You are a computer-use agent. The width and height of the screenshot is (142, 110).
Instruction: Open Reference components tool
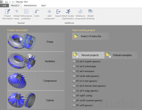click(80, 14)
